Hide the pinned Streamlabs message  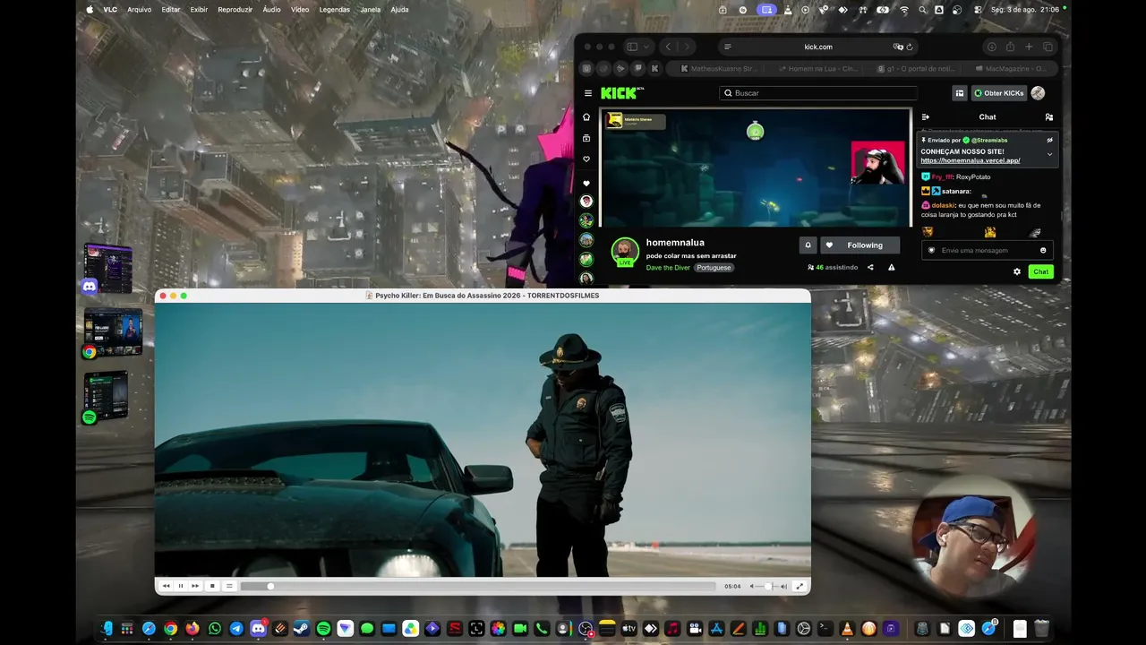[x=1050, y=140]
